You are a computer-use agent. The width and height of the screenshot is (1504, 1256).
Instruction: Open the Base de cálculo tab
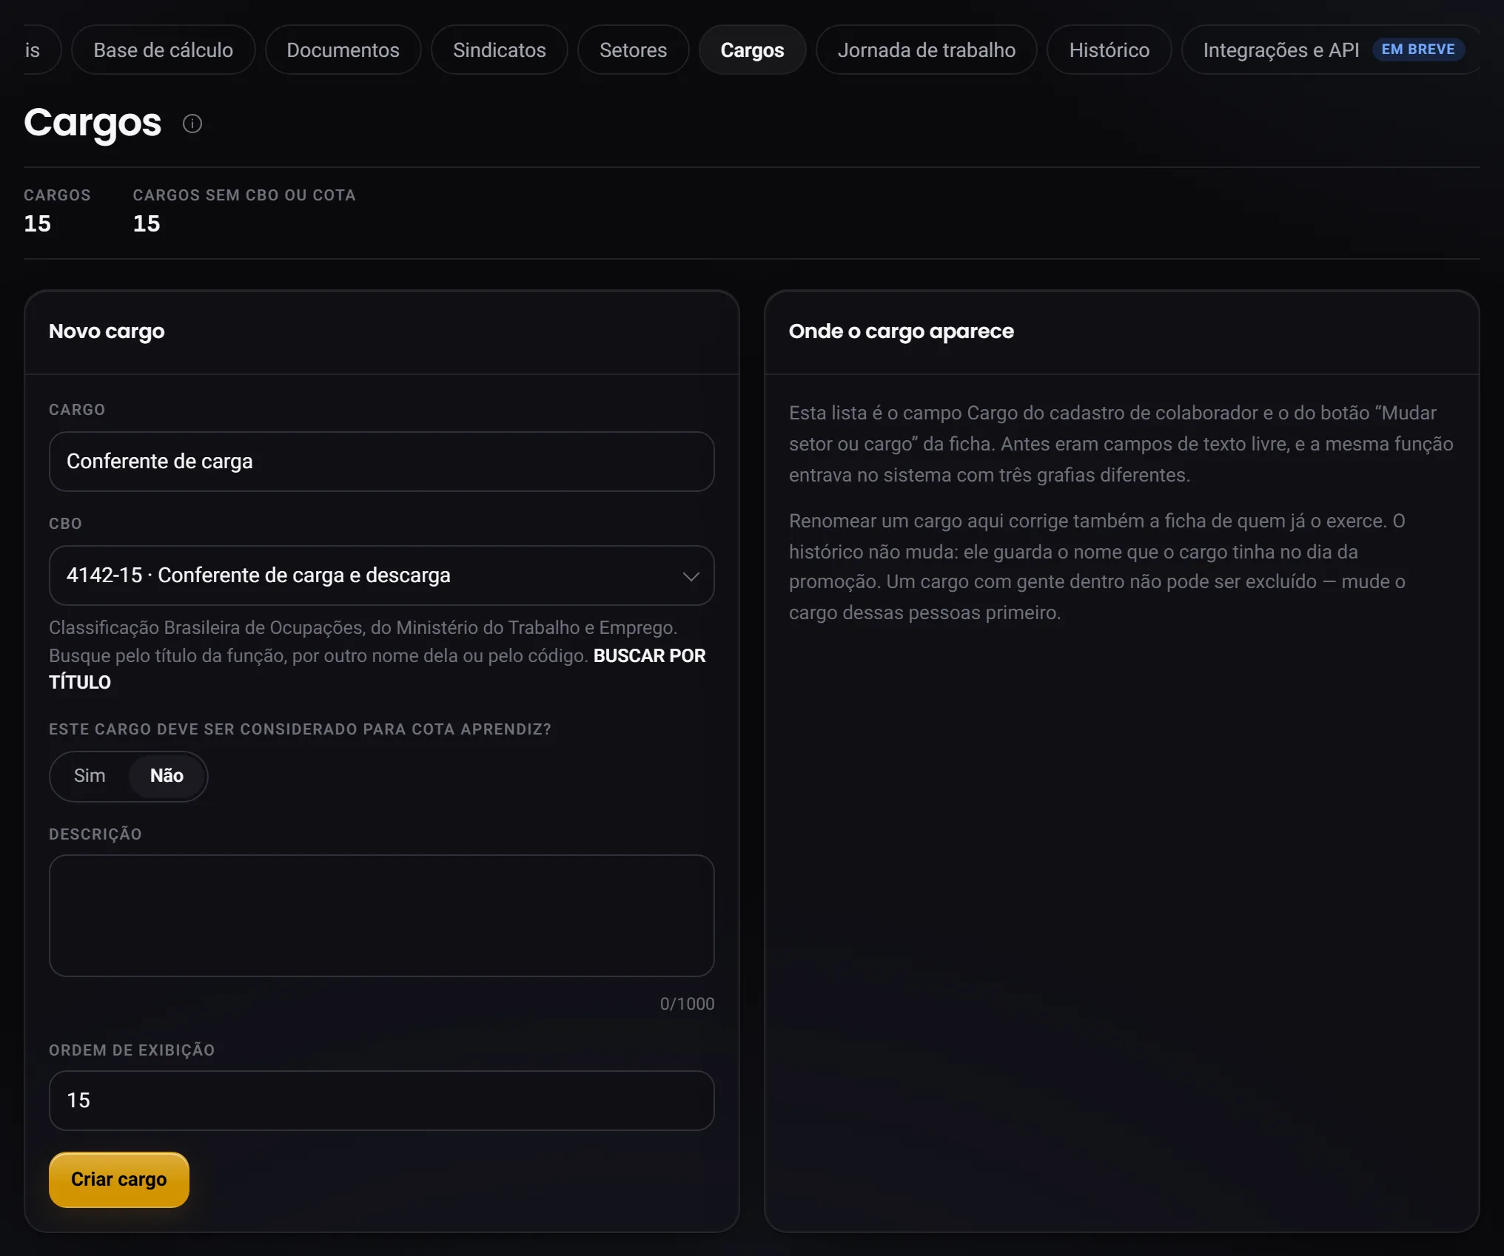[163, 50]
